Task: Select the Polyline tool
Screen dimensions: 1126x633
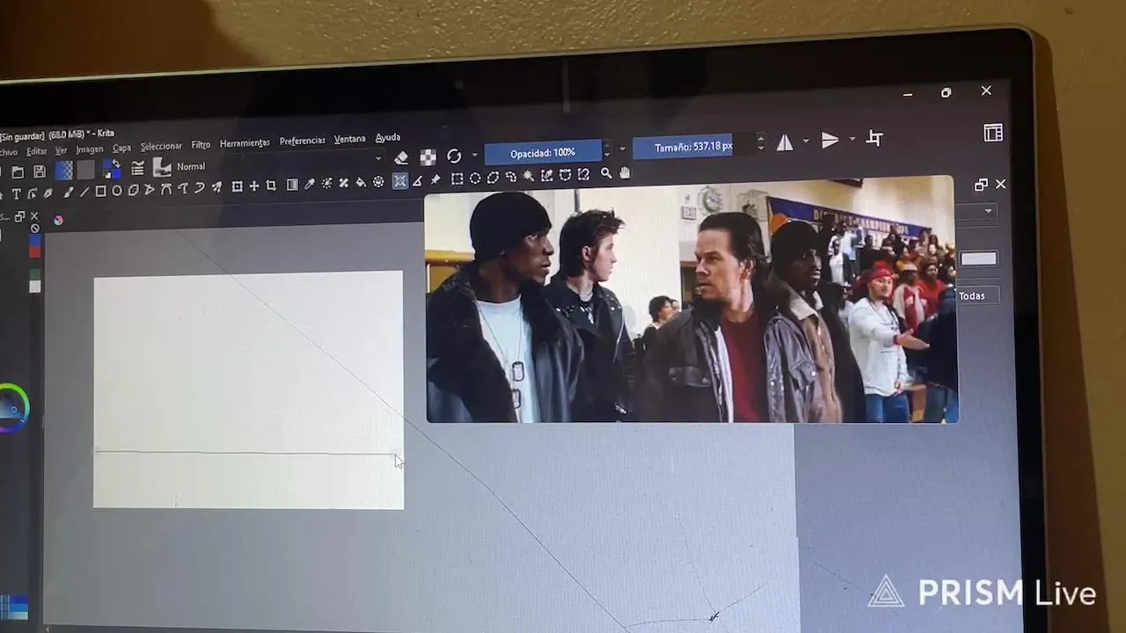Action: (150, 189)
